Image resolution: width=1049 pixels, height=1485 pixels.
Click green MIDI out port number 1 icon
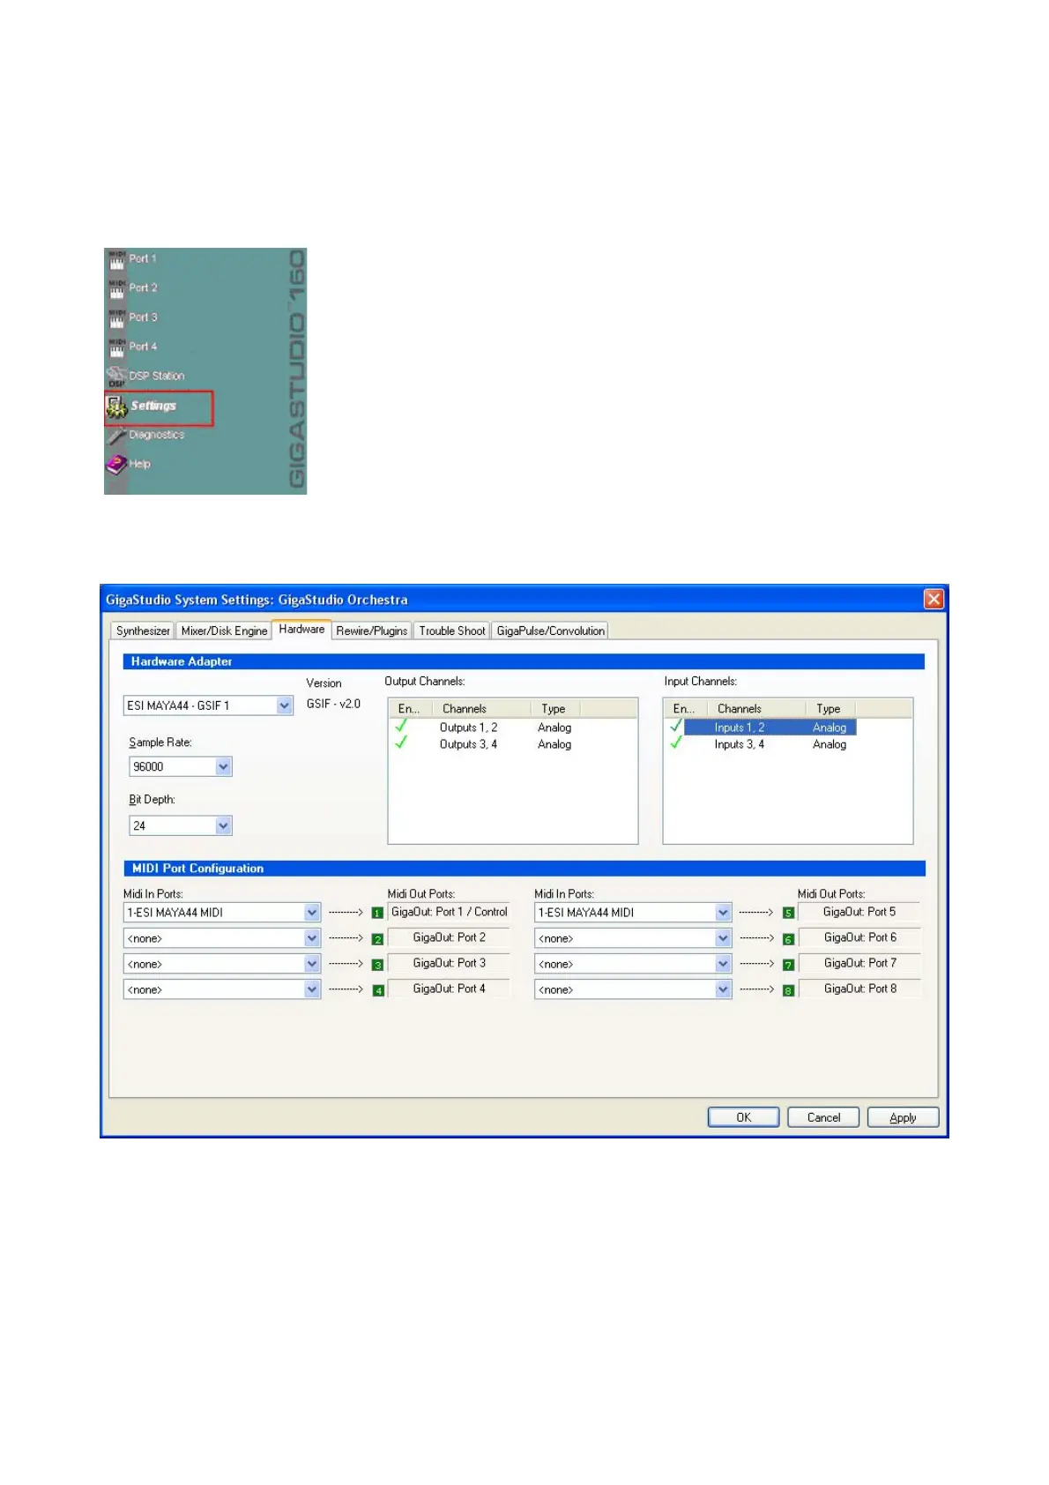(377, 914)
